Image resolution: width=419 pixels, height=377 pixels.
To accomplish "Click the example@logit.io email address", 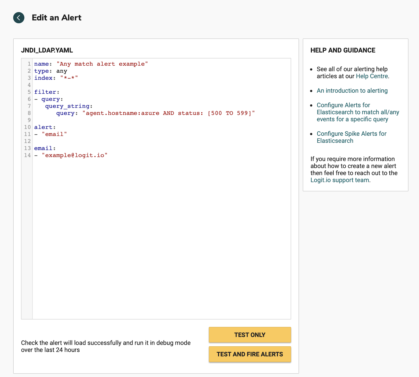I will click(75, 155).
